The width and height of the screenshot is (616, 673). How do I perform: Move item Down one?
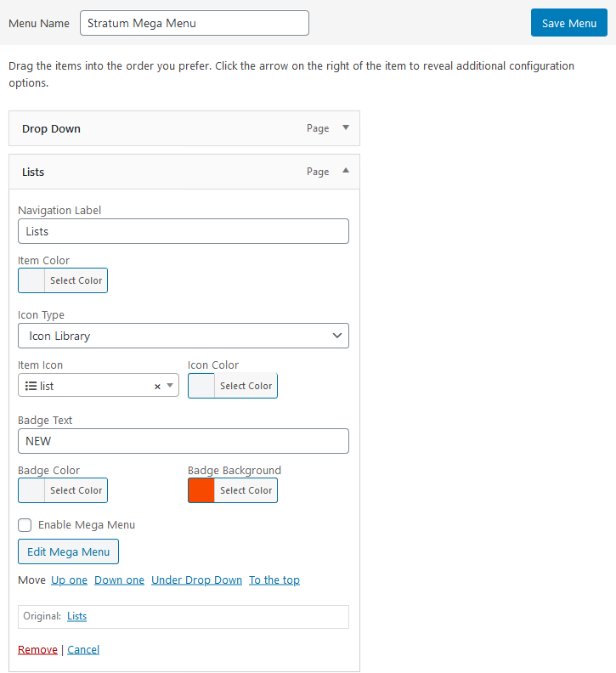click(x=119, y=580)
